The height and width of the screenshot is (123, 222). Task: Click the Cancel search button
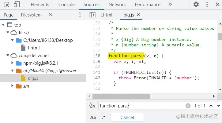click(x=127, y=117)
